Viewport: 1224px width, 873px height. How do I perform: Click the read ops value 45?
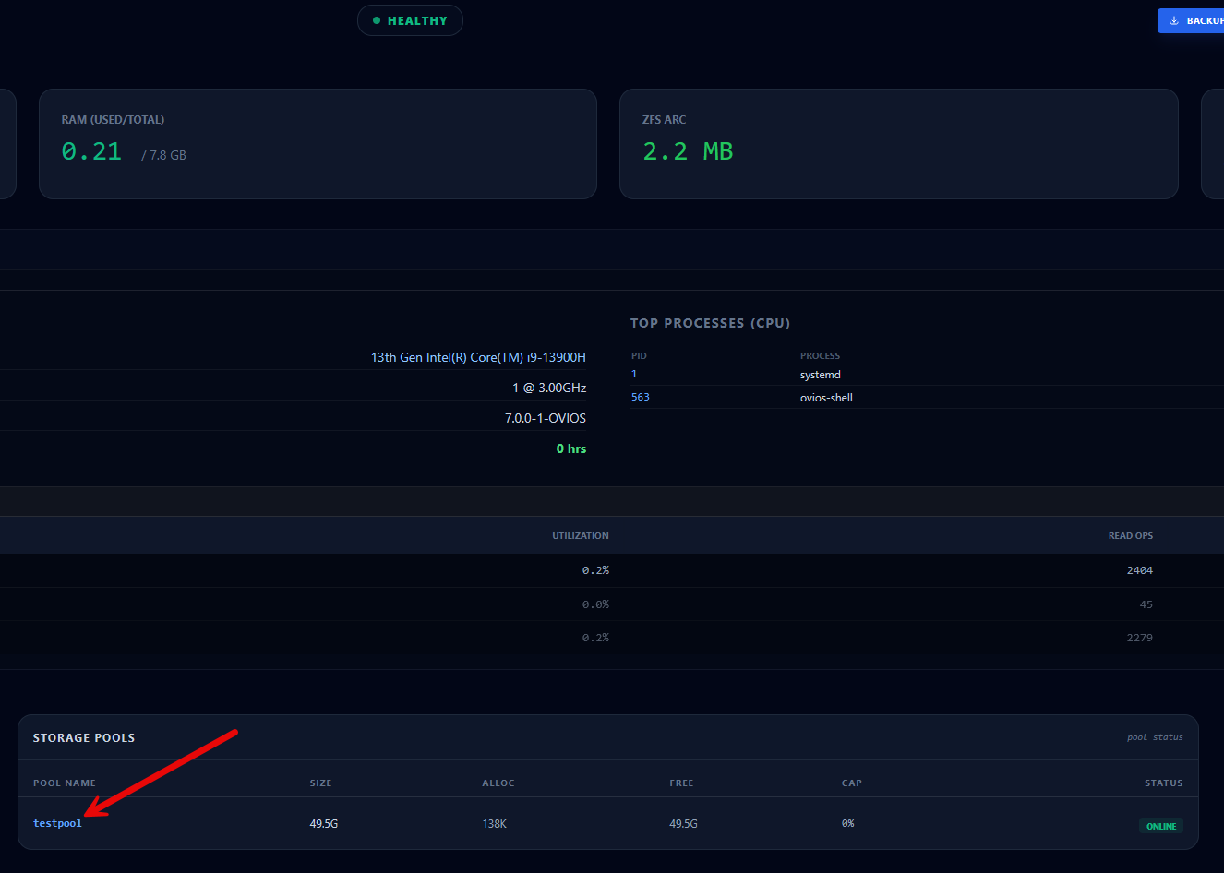tap(1146, 604)
